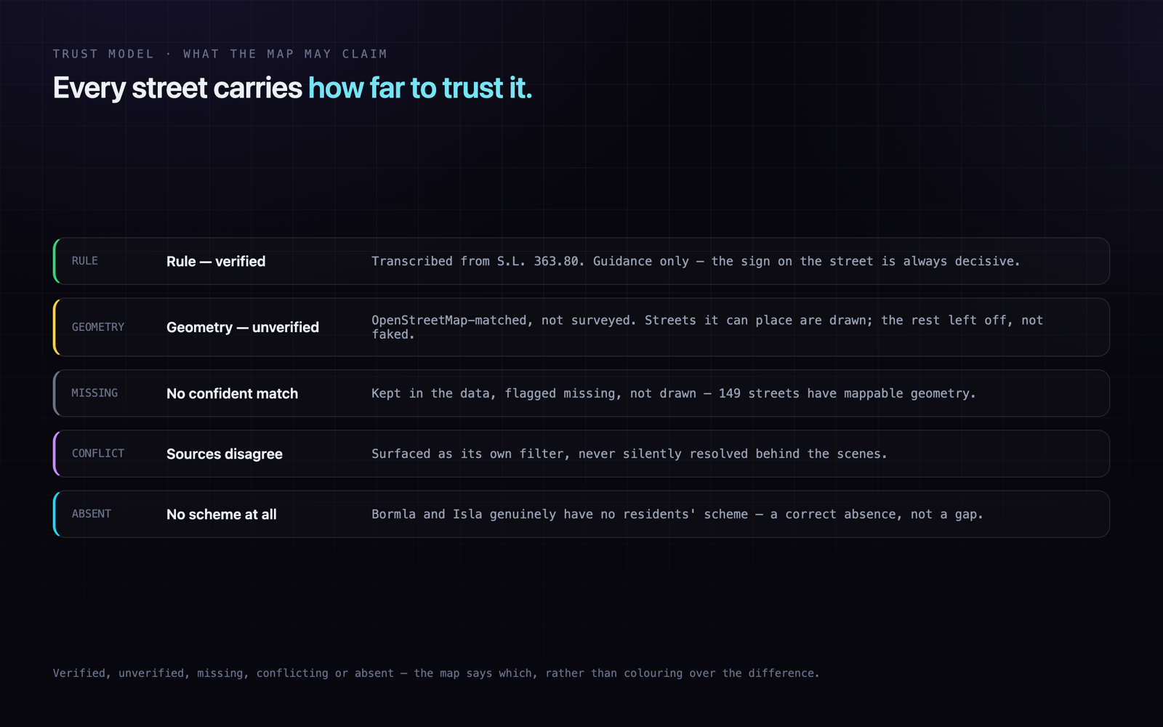The image size is (1163, 727).
Task: Select 'Geometry — unverified' row title
Action: [243, 327]
